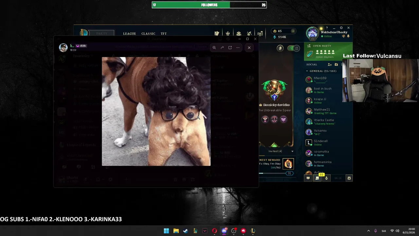Open the crafting hammer icon in League client
This screenshot has height=236, width=419.
click(249, 33)
